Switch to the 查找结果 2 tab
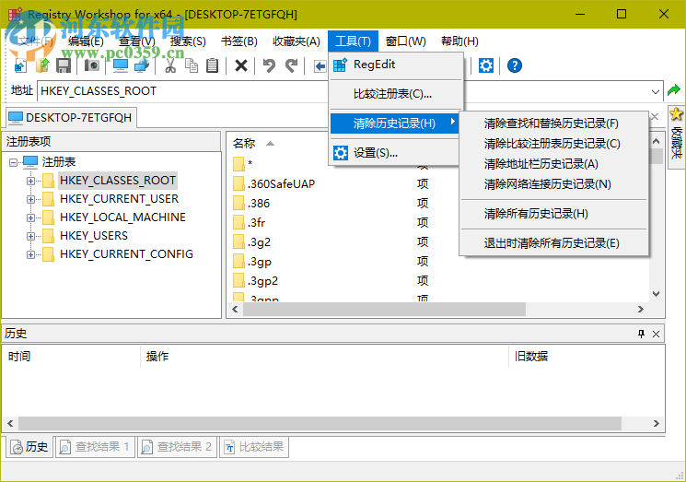686x482 pixels. [177, 447]
